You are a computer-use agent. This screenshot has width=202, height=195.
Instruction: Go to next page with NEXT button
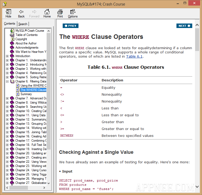pos(184,26)
